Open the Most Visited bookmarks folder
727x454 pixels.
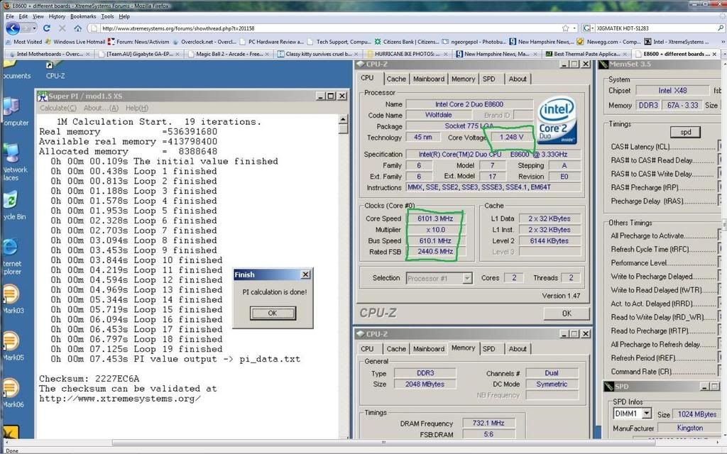(x=23, y=42)
